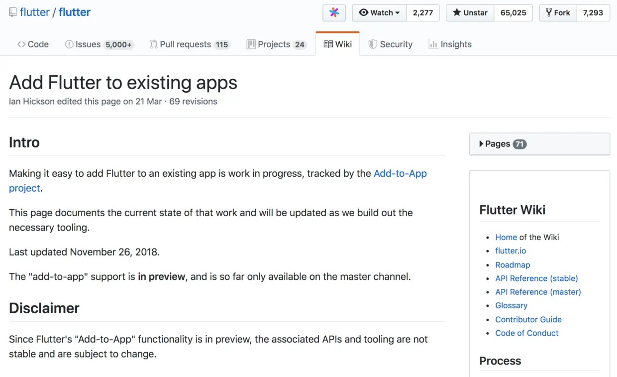
Task: Go to Pull requests tab
Action: point(189,44)
